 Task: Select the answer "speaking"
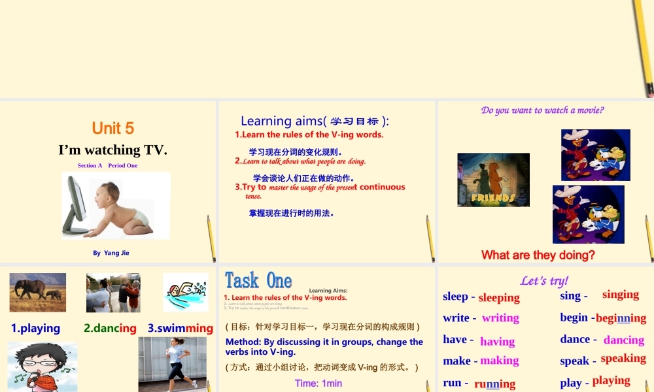[623, 359]
